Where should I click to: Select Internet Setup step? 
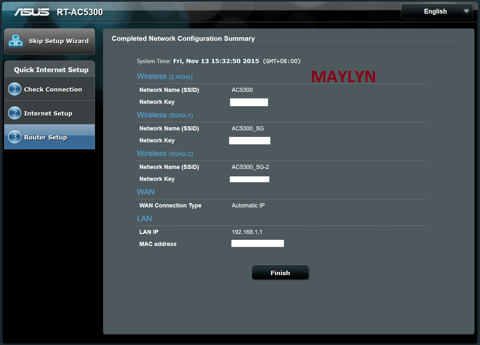[x=48, y=114]
